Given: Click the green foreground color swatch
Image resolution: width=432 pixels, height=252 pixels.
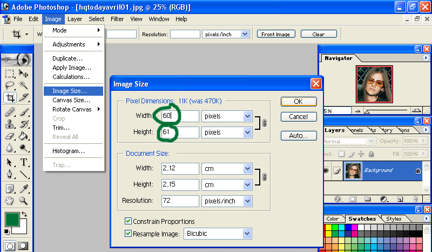Looking at the screenshot, I should 12,220.
